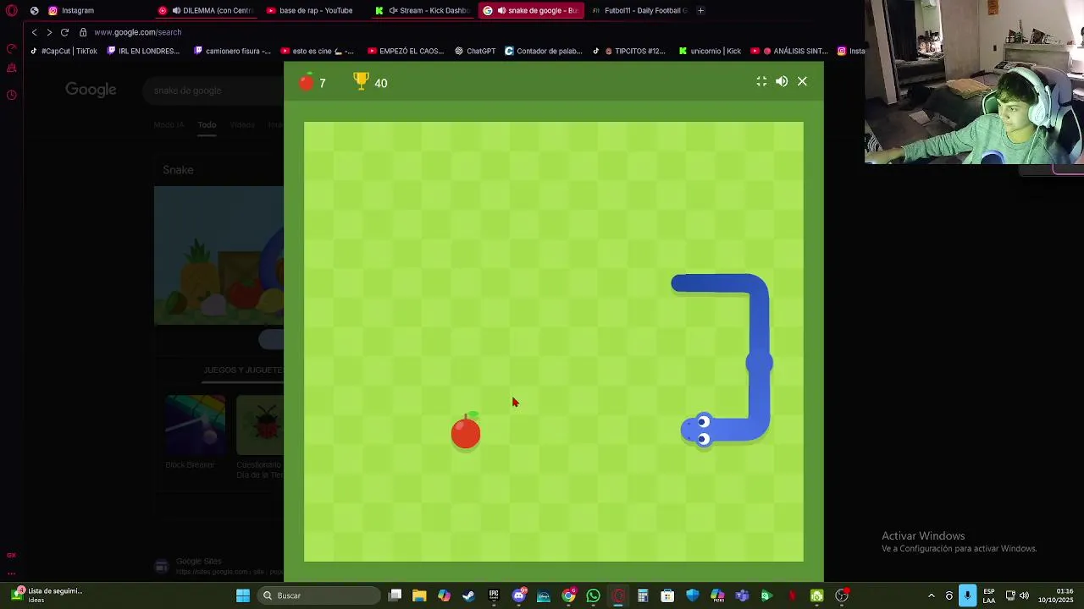1084x609 pixels.
Task: Open the Block Breaker game thumbnail
Action: click(x=196, y=425)
